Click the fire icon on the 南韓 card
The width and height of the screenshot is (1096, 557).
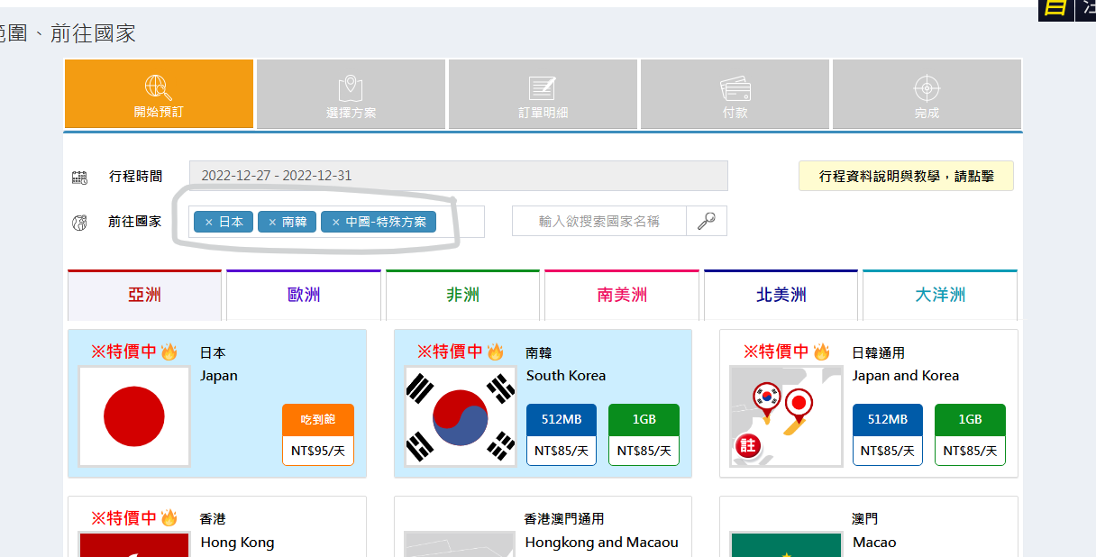coord(496,352)
